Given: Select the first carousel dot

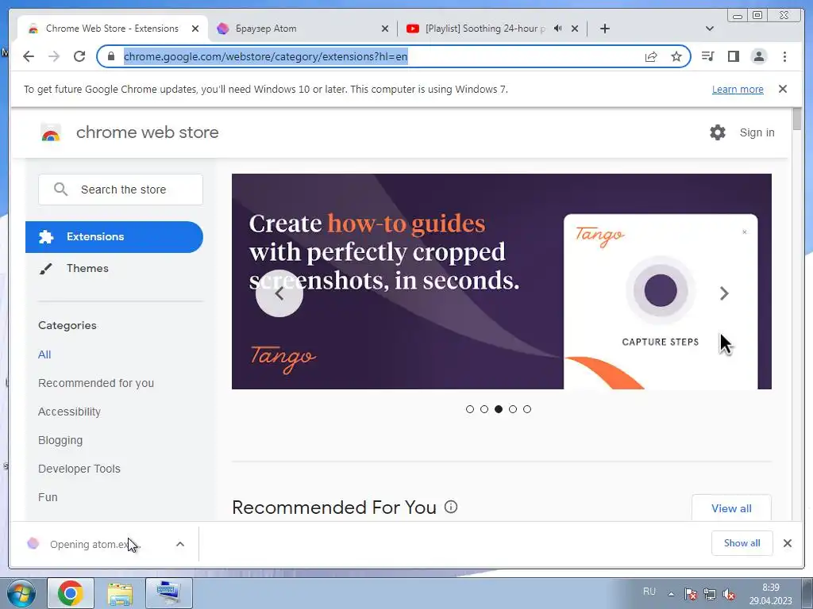Looking at the screenshot, I should coord(470,409).
